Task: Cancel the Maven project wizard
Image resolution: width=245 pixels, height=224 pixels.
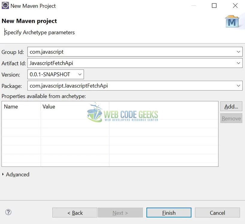Action: tap(217, 213)
